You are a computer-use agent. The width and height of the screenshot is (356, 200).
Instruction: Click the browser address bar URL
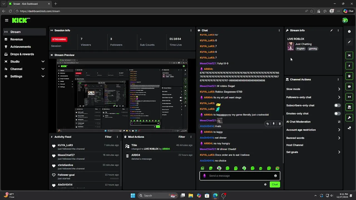click(40, 11)
